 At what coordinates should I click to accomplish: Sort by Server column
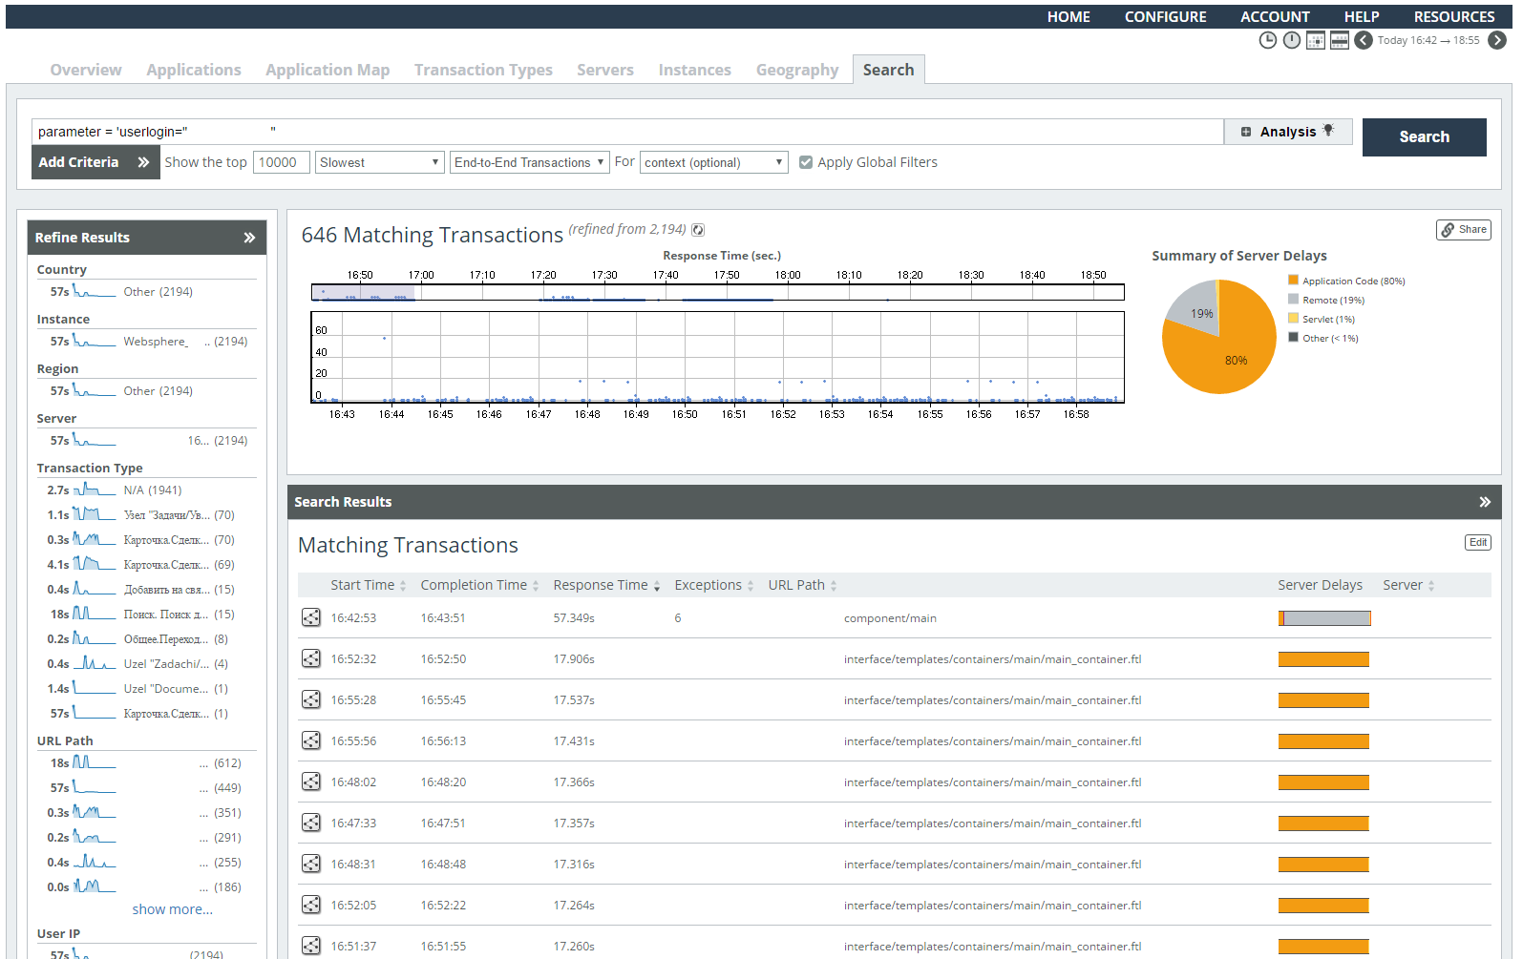(x=1409, y=585)
